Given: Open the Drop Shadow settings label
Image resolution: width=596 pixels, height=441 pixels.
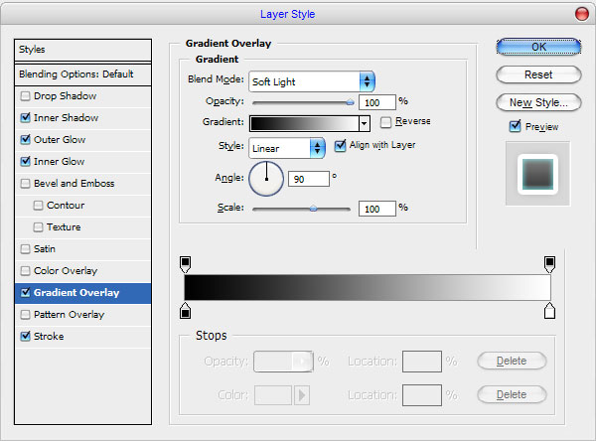Looking at the screenshot, I should 65,95.
